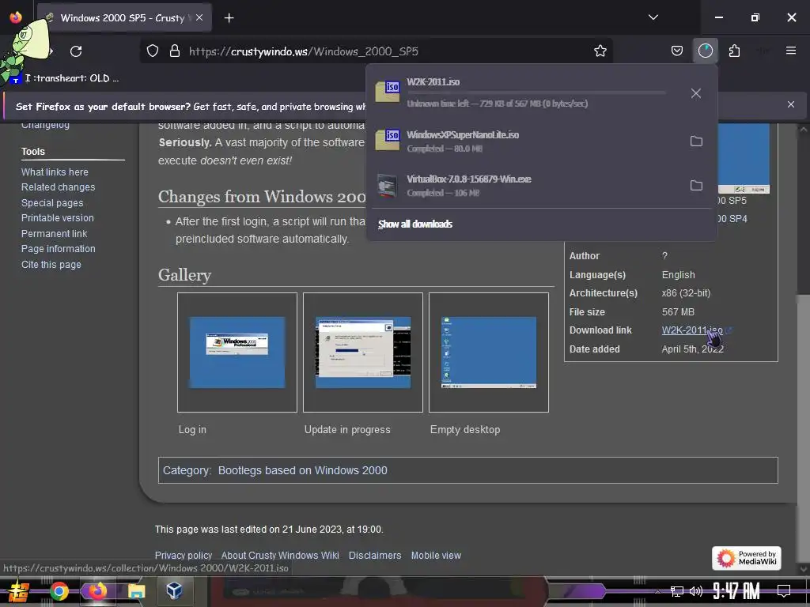Open the Pocket save icon
810x607 pixels.
coord(677,51)
